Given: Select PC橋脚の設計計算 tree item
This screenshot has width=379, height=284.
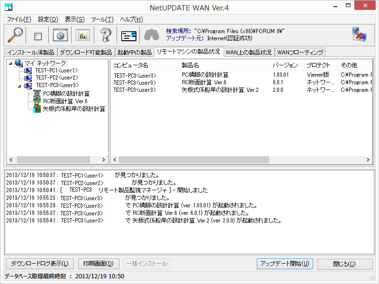Looking at the screenshot, I should coord(66,94).
